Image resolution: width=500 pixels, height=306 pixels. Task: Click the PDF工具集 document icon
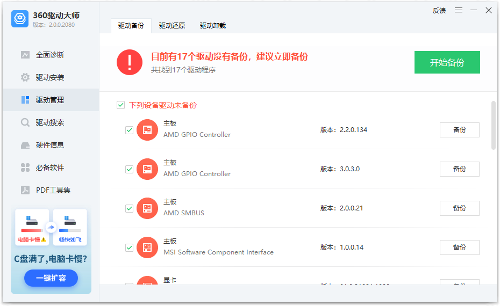pyautogui.click(x=25, y=190)
